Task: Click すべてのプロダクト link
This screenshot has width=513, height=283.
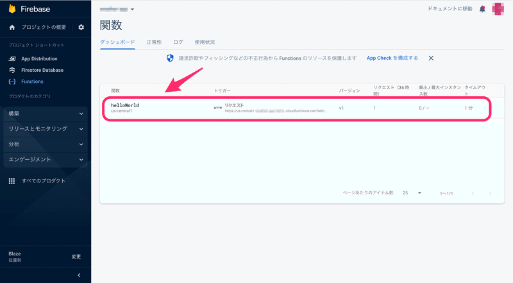Action: (44, 181)
